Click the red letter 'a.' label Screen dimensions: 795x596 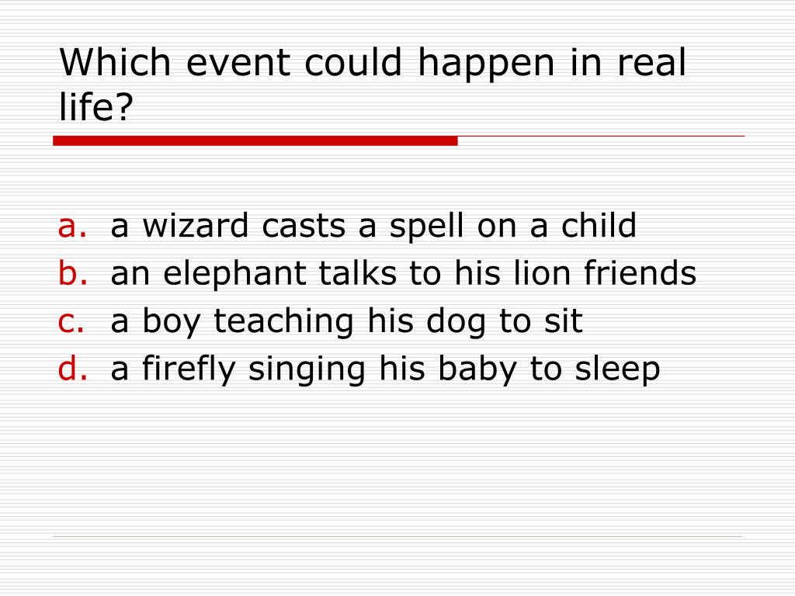click(72, 227)
